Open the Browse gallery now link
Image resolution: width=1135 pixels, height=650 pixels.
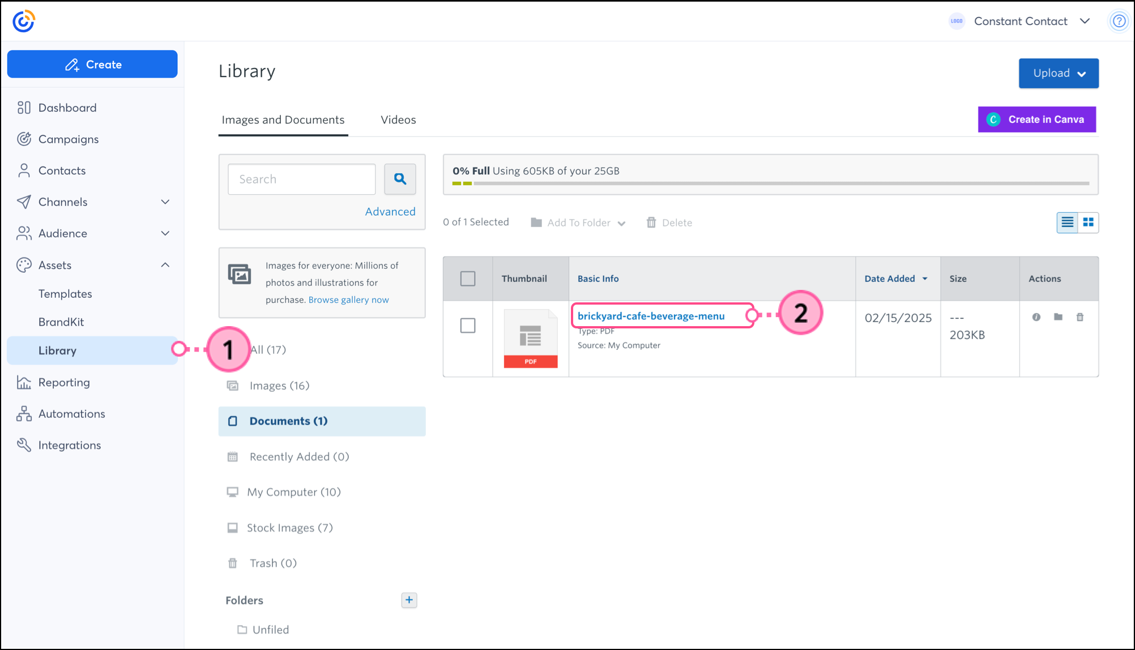coord(348,300)
